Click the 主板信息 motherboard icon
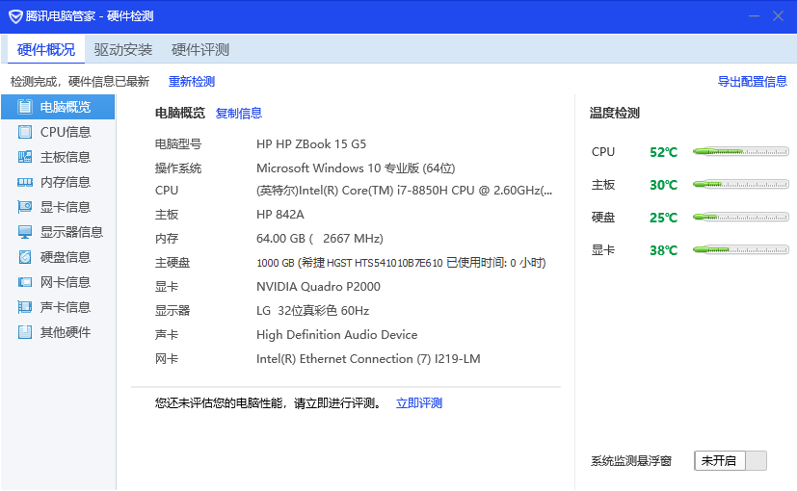This screenshot has height=491, width=797. point(24,157)
